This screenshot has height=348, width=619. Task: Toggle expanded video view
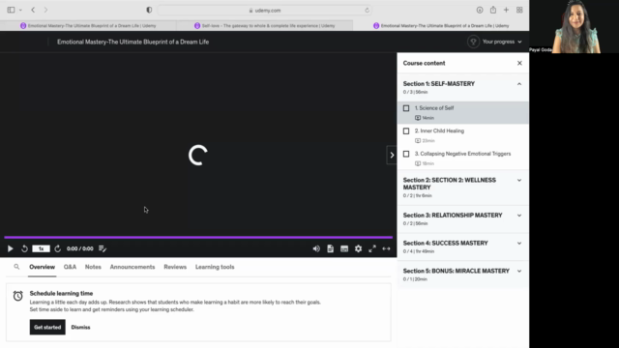click(386, 248)
